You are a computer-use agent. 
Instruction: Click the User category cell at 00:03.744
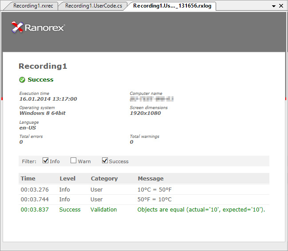(x=96, y=200)
